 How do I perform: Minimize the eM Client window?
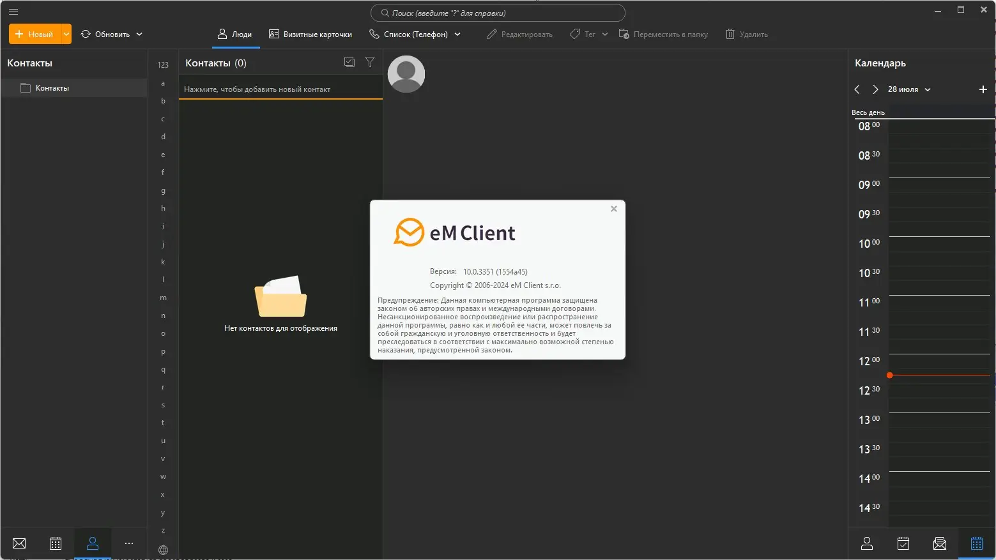pyautogui.click(x=938, y=10)
